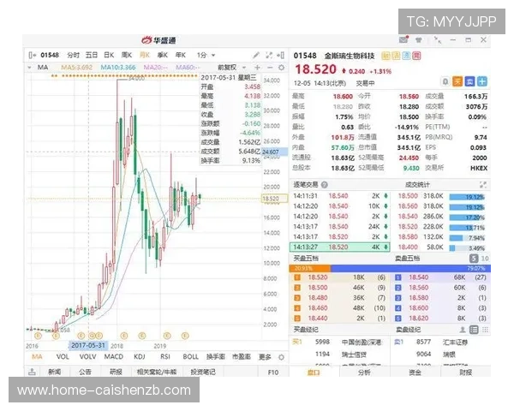Switch broker queue to grid view
The width and height of the screenshot is (514, 411).
tap(485, 330)
